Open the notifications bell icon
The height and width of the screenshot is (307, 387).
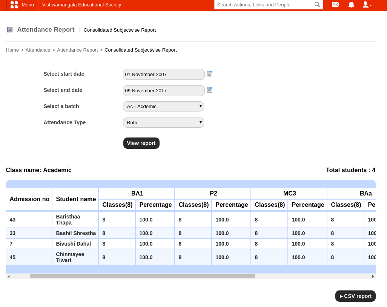coord(351,5)
